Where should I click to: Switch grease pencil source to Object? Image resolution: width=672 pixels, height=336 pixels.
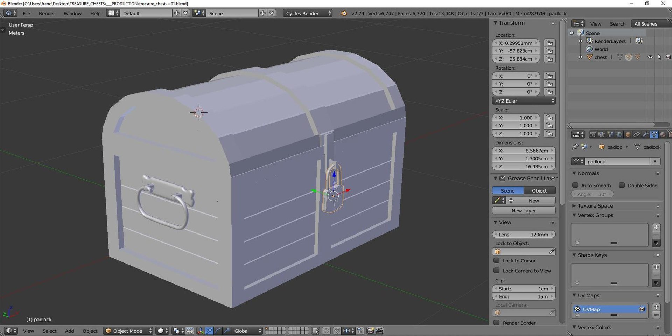539,190
